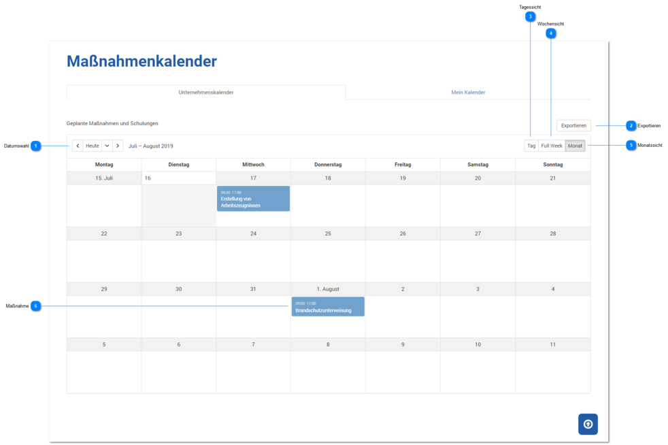The width and height of the screenshot is (668, 445).
Task: Click the Sonntag column header
Action: tap(553, 165)
